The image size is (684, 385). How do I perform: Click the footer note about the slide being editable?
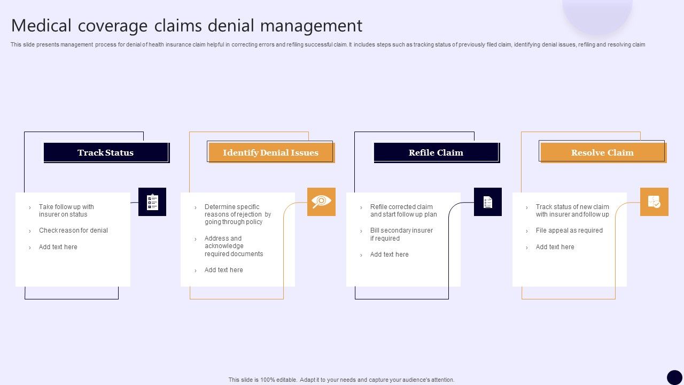click(x=341, y=380)
